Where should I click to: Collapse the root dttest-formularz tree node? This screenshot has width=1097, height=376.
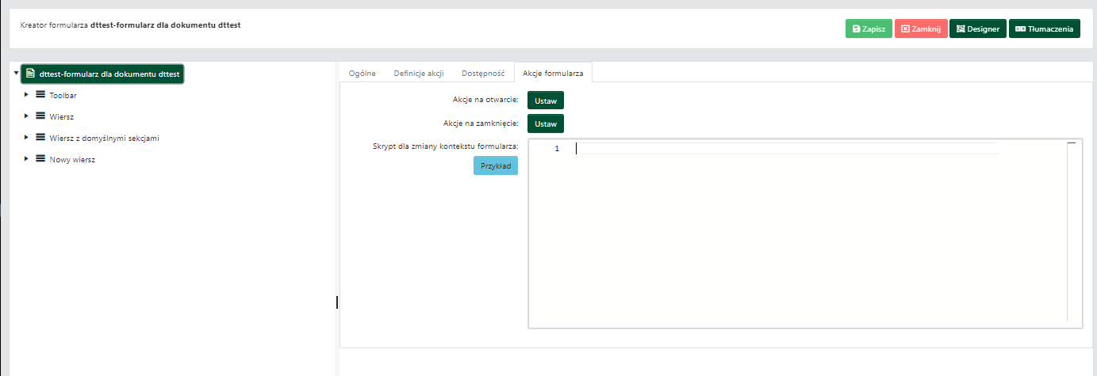click(x=16, y=74)
